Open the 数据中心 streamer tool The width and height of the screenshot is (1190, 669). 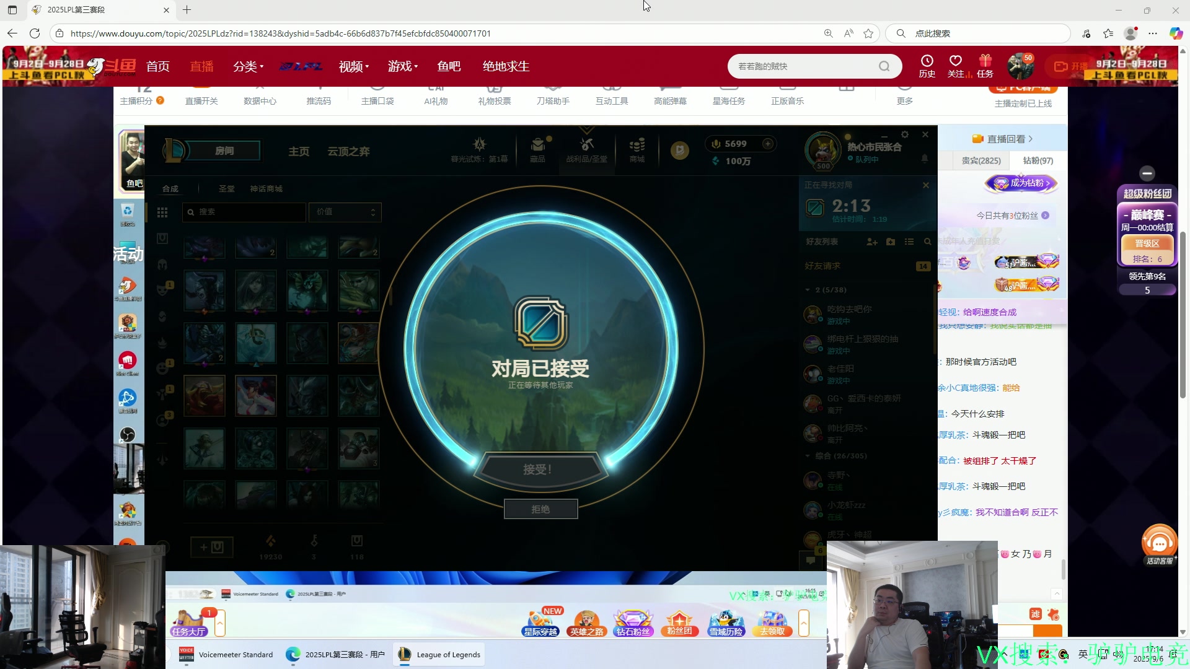coord(260,101)
